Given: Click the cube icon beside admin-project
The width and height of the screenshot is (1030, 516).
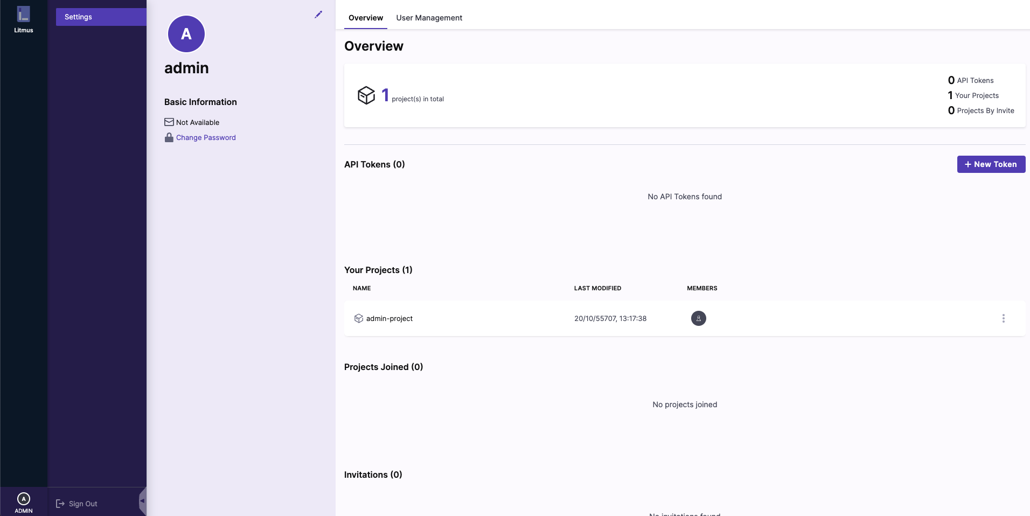Looking at the screenshot, I should [359, 318].
